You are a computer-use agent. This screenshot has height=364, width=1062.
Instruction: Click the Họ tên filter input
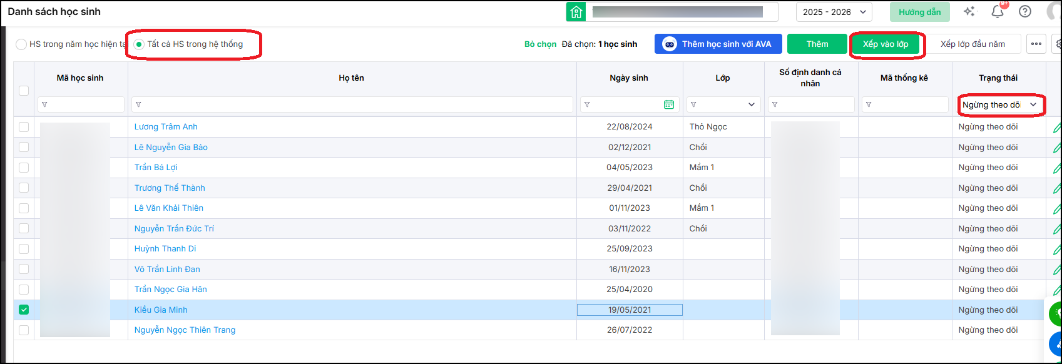click(352, 104)
